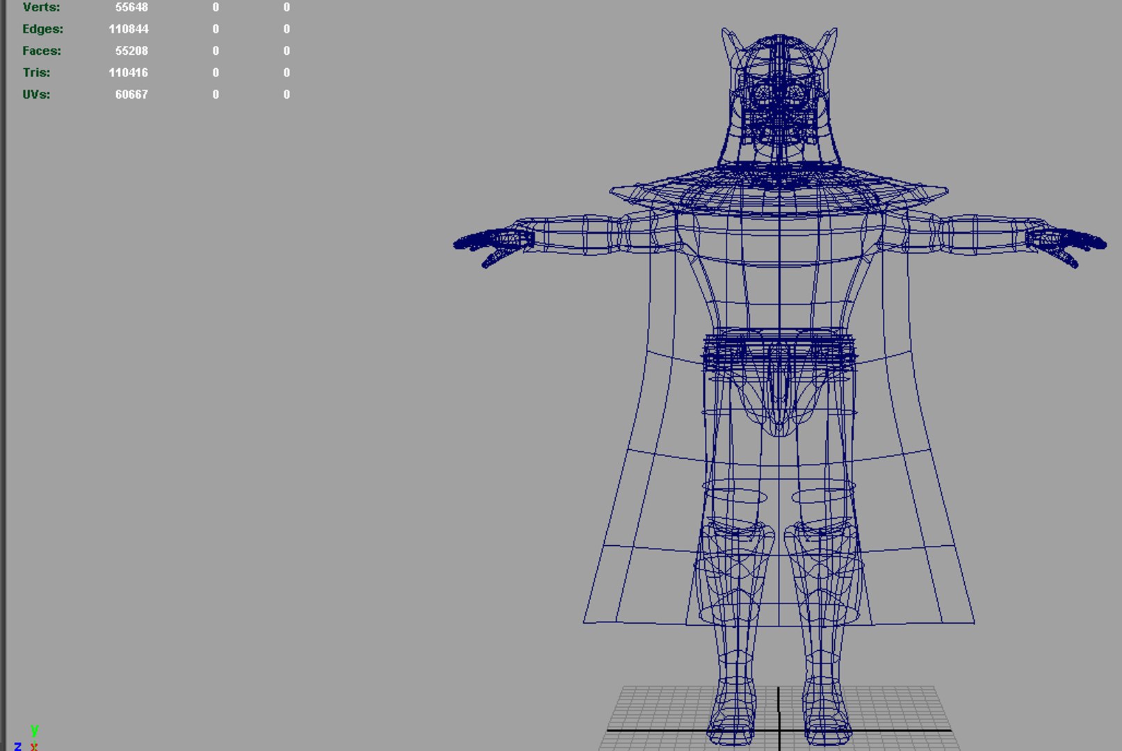Viewport: 1122px width, 751px height.
Task: Select the Faces count value 55208
Action: click(131, 51)
